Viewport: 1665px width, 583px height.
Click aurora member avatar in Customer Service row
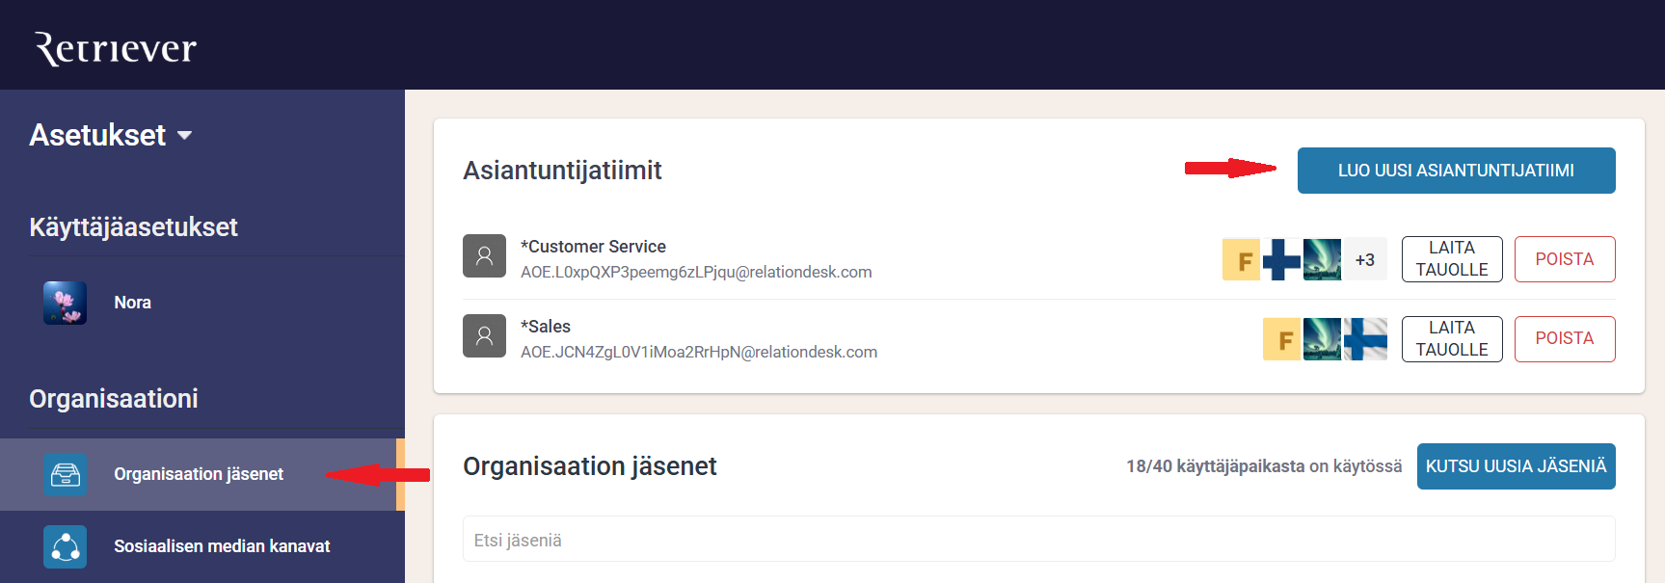pos(1322,259)
